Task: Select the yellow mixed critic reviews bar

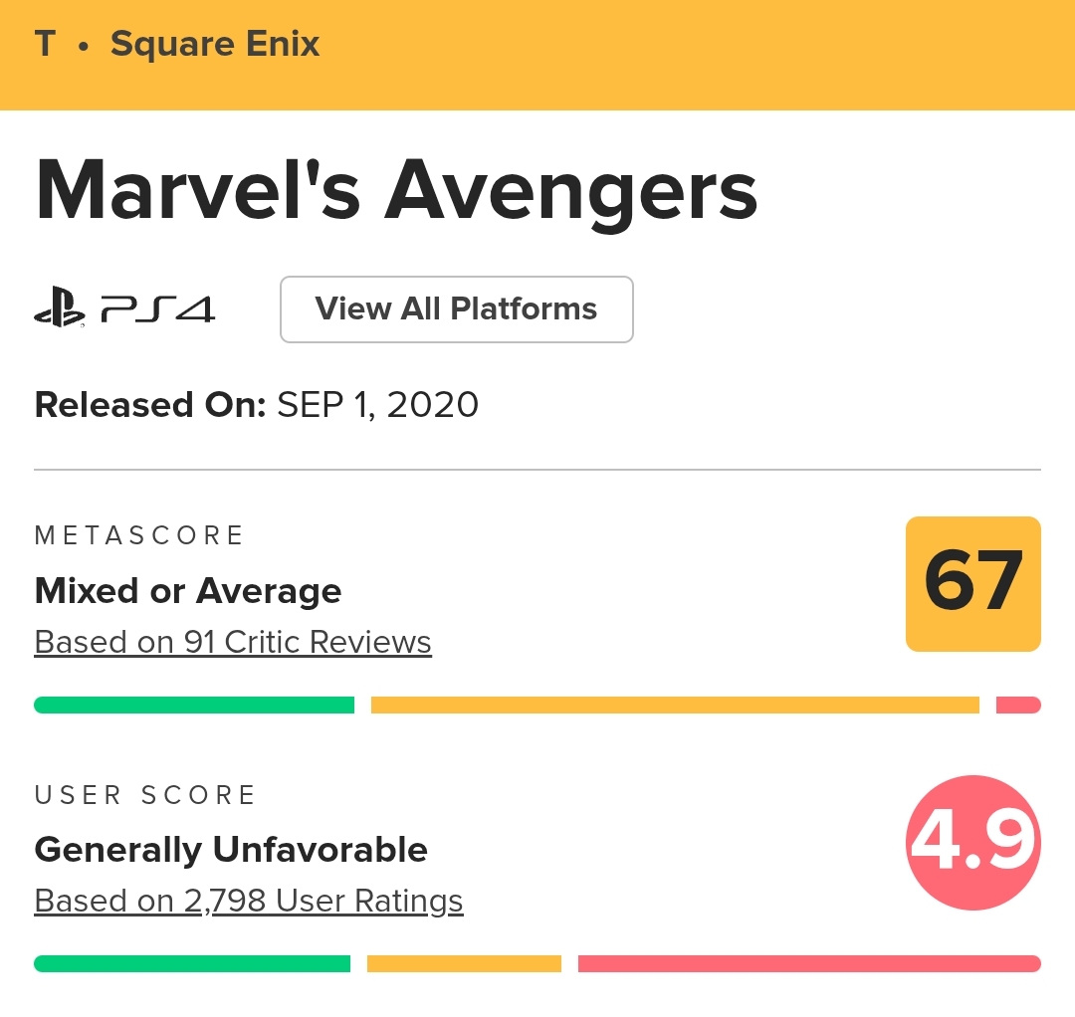Action: click(675, 706)
